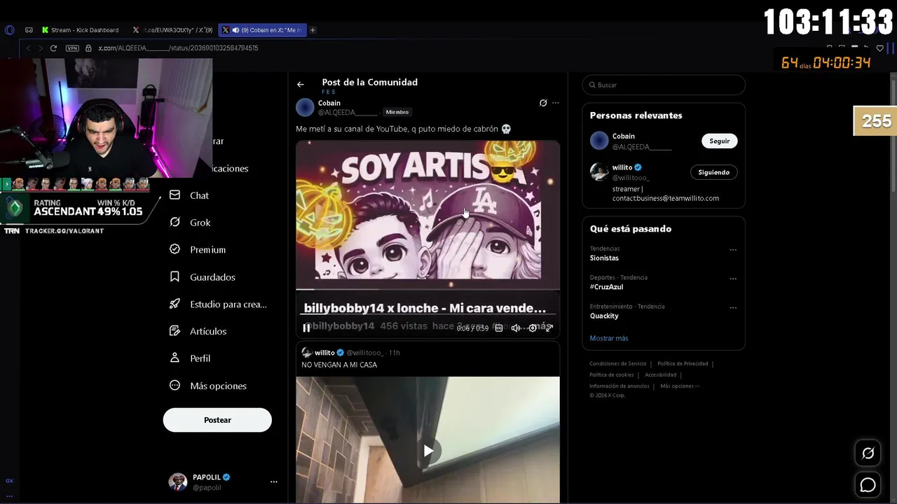Open Cobain's profile avatar on the post
This screenshot has height=504, width=897.
pos(305,107)
